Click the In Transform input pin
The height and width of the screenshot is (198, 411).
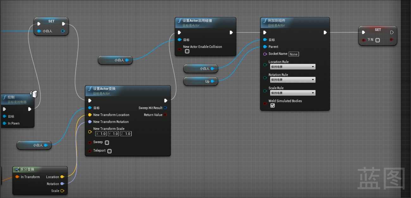pyautogui.click(x=17, y=177)
